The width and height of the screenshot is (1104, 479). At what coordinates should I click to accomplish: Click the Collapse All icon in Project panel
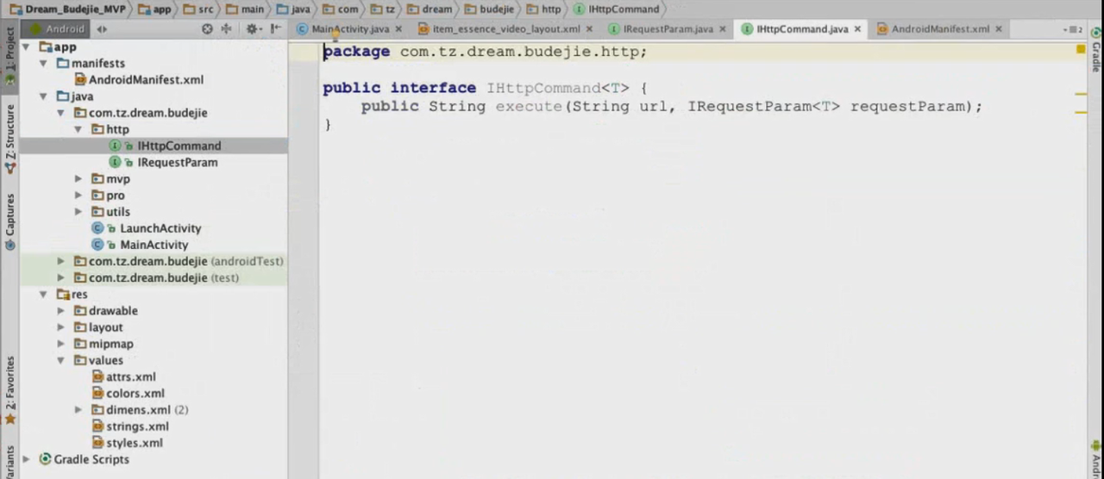tap(227, 28)
